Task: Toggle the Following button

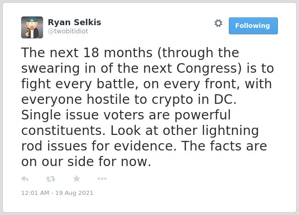Action: [x=253, y=26]
